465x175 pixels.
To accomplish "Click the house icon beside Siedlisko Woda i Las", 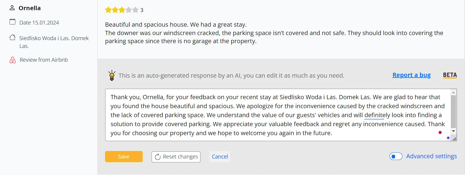I will (12, 37).
